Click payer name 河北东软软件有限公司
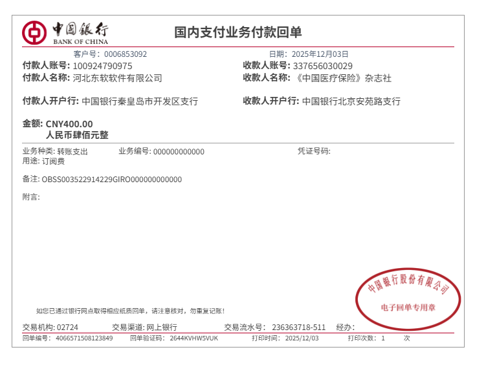 117,78
